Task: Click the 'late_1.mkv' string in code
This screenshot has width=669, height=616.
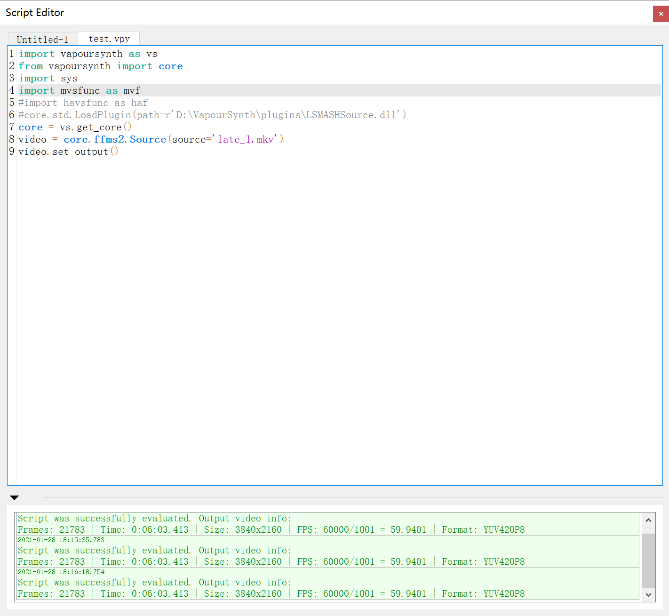Action: click(x=245, y=139)
